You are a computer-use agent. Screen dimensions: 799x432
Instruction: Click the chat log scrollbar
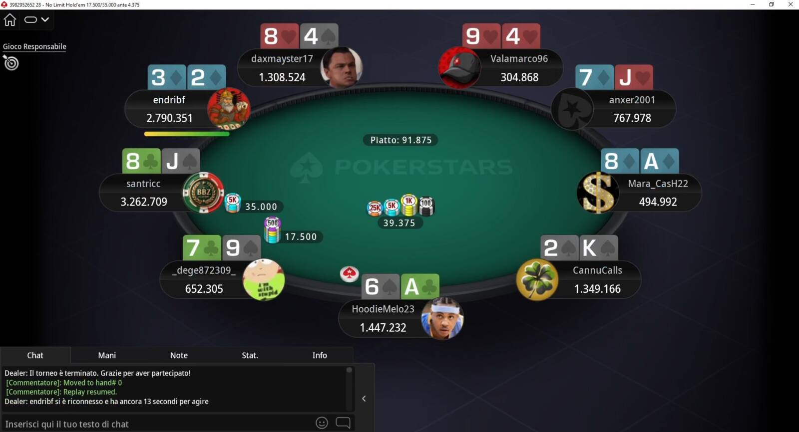pyautogui.click(x=349, y=388)
